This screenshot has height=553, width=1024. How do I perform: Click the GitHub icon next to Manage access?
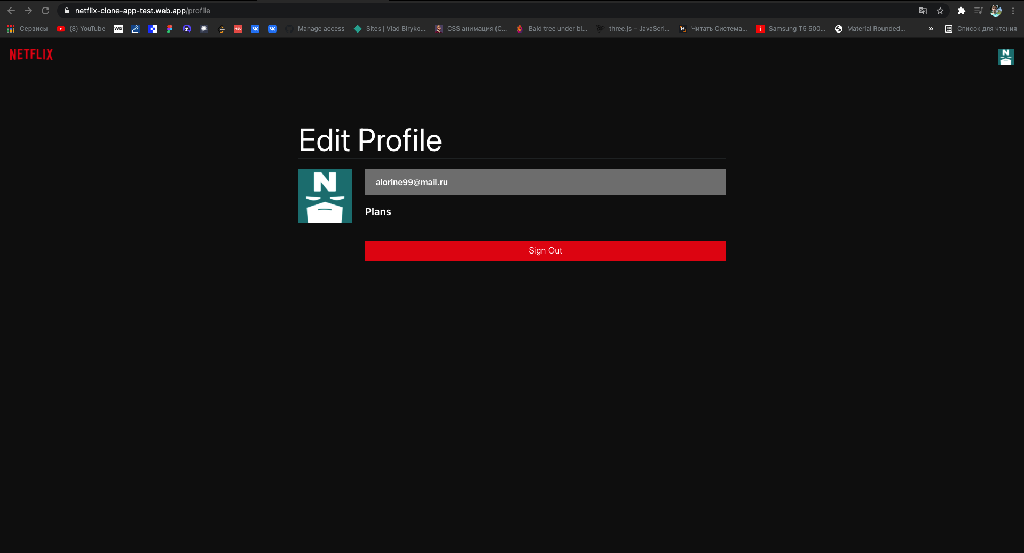click(x=289, y=28)
